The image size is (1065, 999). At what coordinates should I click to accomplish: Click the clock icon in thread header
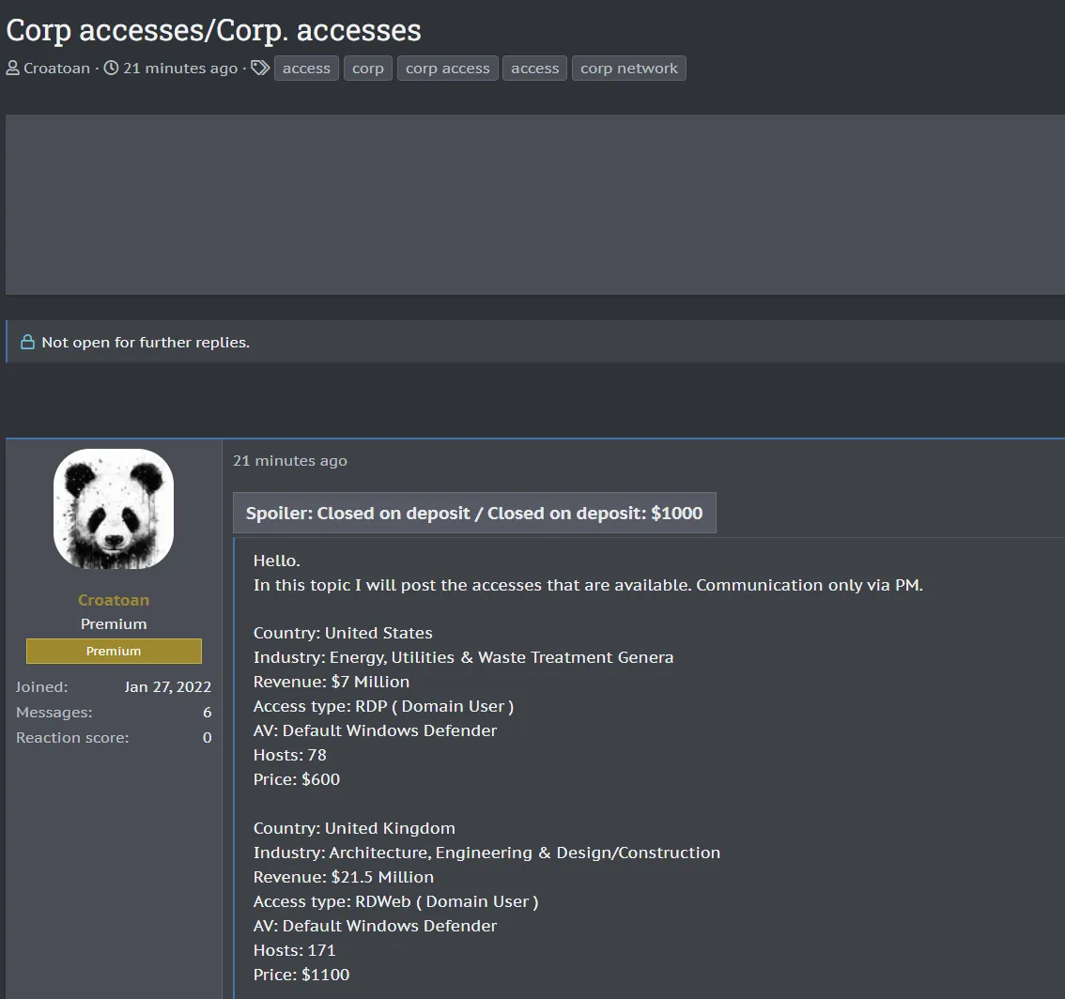pos(111,69)
